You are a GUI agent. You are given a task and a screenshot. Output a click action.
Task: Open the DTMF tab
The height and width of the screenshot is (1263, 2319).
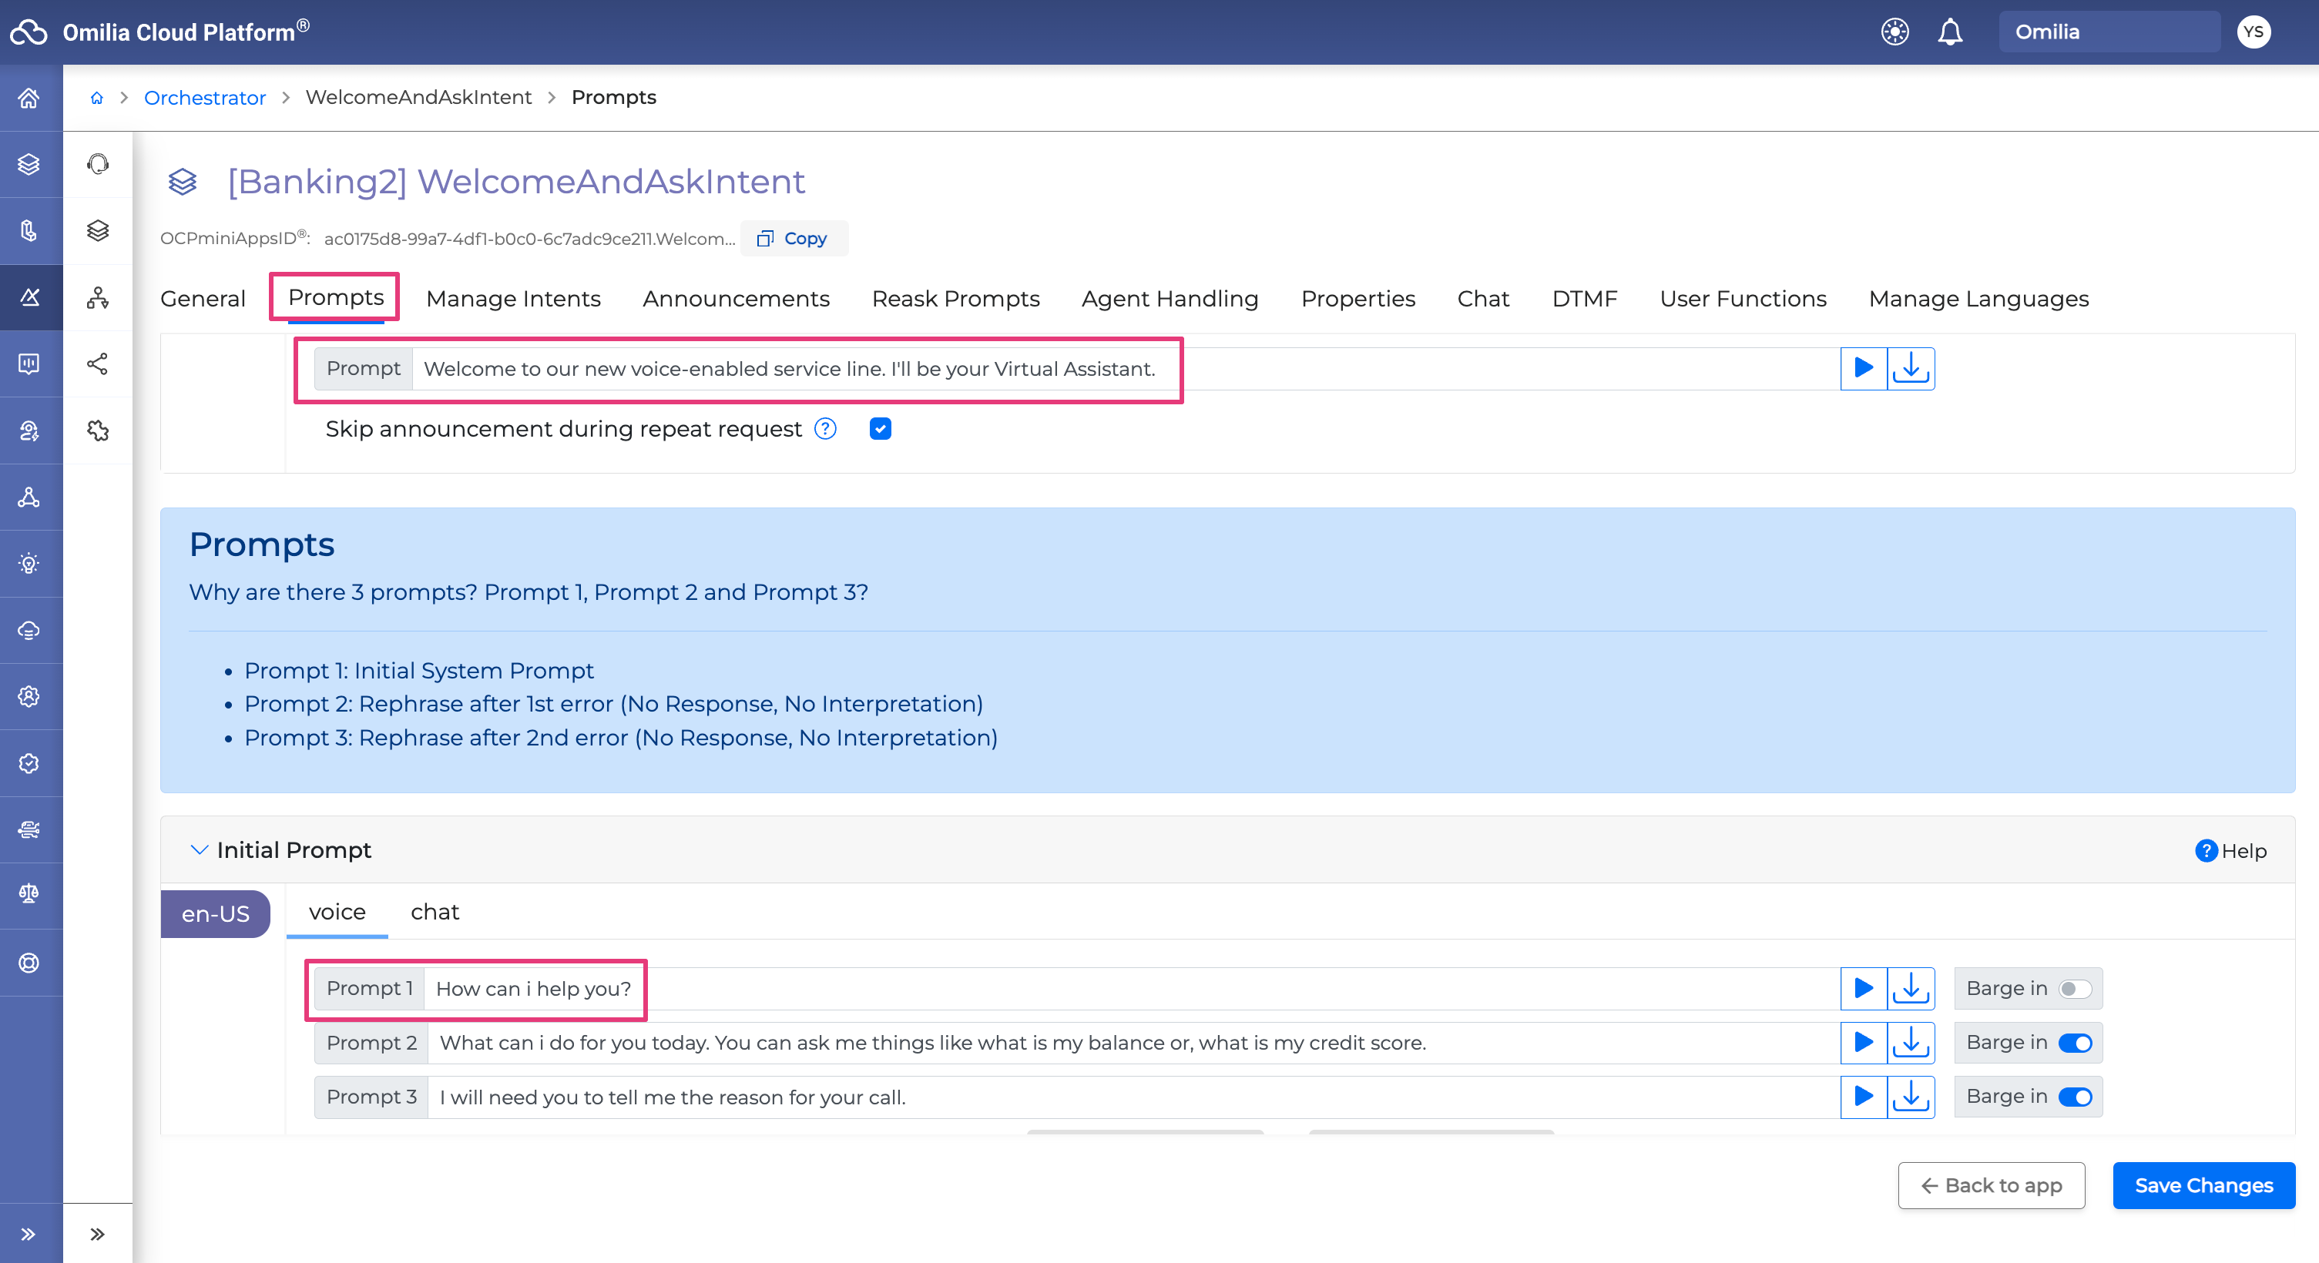[1585, 299]
